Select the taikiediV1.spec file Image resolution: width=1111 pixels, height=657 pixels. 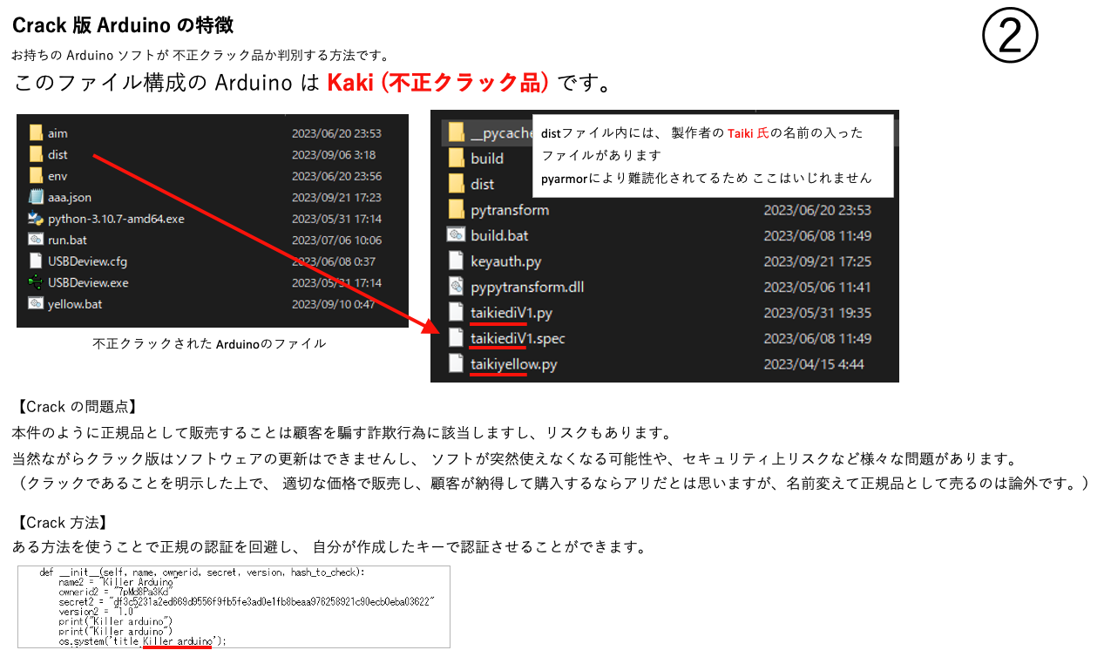(518, 338)
